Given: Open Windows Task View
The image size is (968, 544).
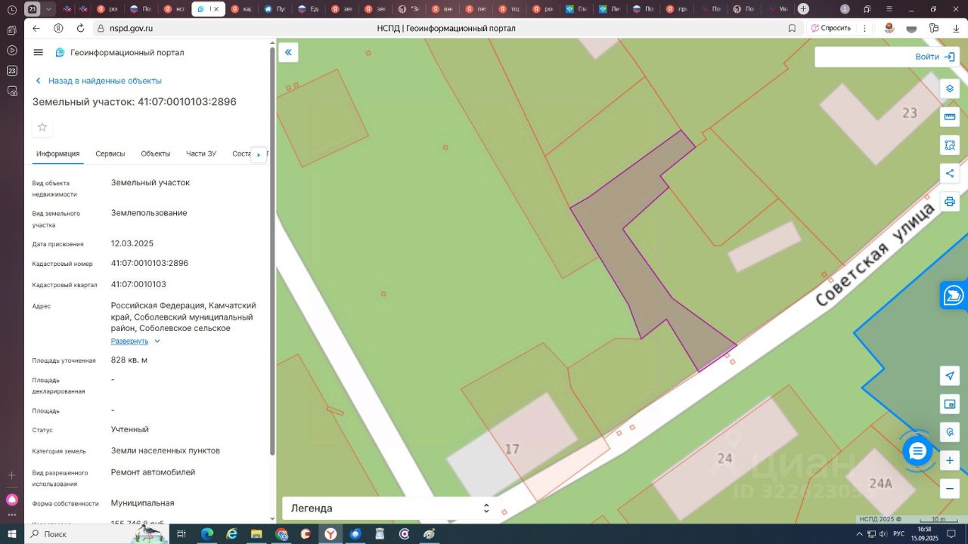Looking at the screenshot, I should 181,534.
